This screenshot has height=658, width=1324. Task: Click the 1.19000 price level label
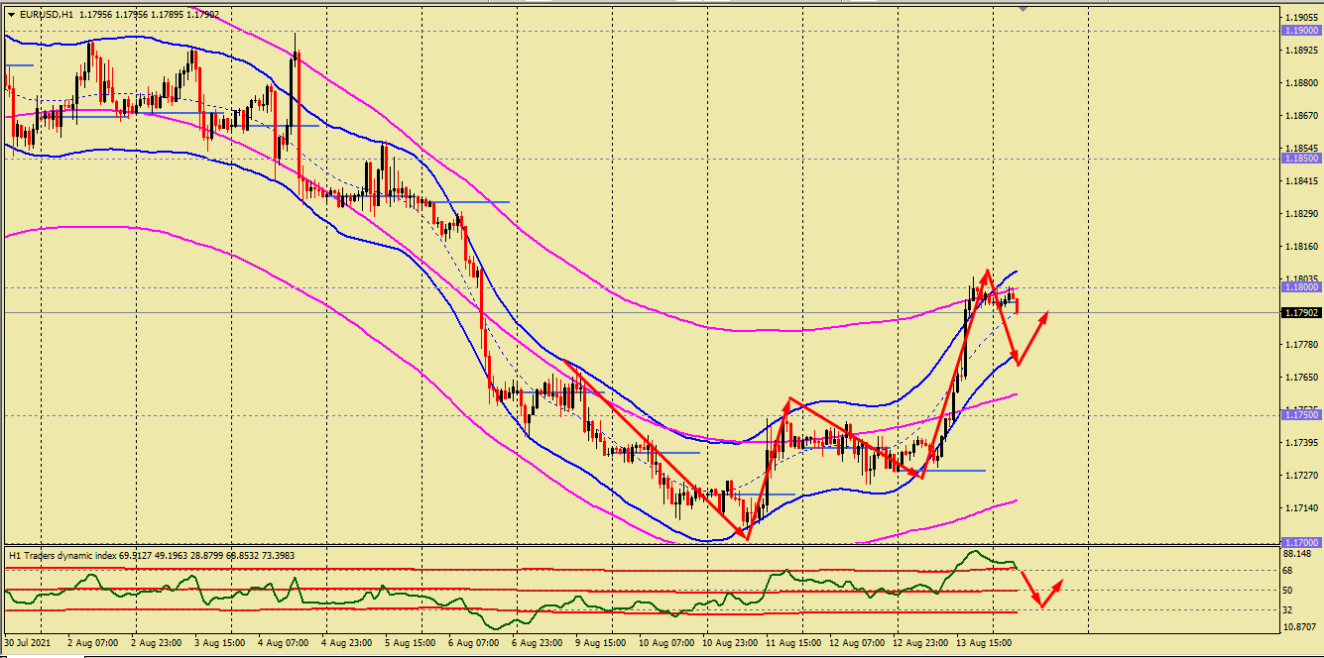coord(1300,31)
